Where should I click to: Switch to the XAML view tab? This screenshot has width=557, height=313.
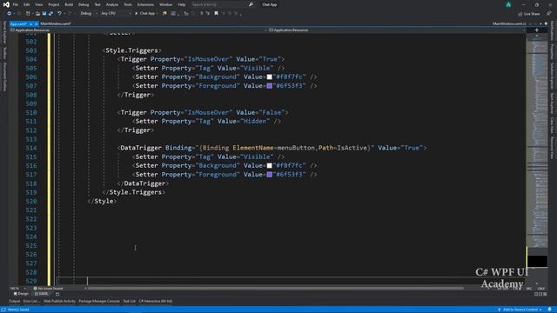tap(42, 294)
